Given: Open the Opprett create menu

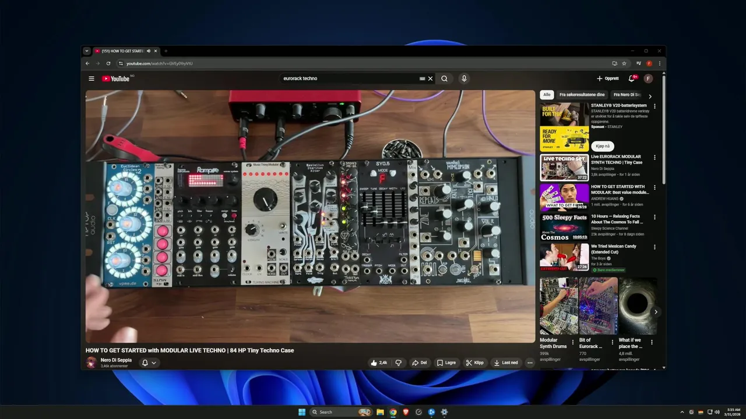Looking at the screenshot, I should [608, 79].
